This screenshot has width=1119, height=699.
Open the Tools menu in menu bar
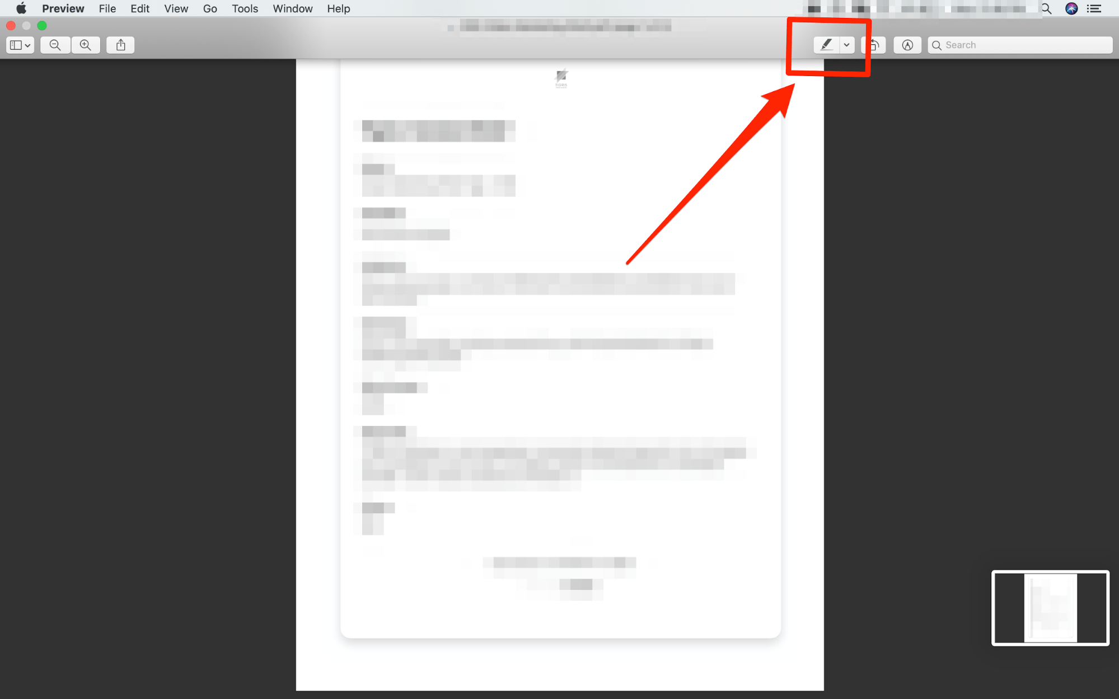click(245, 8)
